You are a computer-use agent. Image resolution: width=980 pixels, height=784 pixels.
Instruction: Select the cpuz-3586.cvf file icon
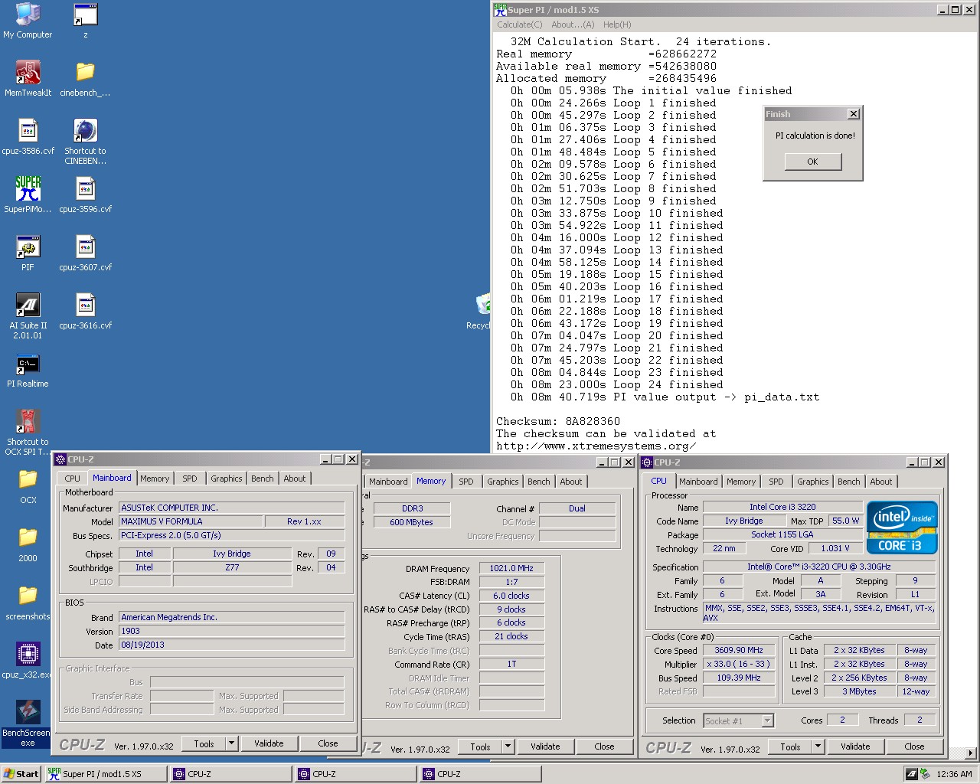pos(28,137)
